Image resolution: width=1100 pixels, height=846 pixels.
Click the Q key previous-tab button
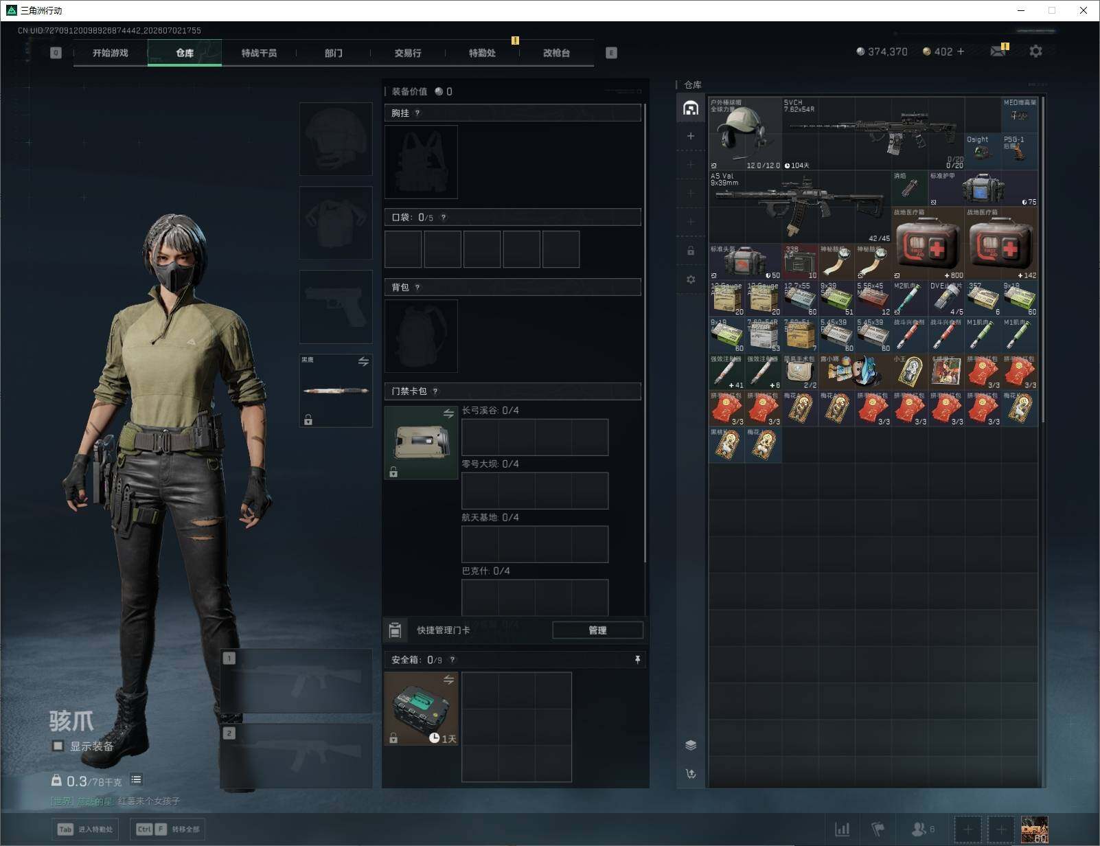tap(56, 53)
